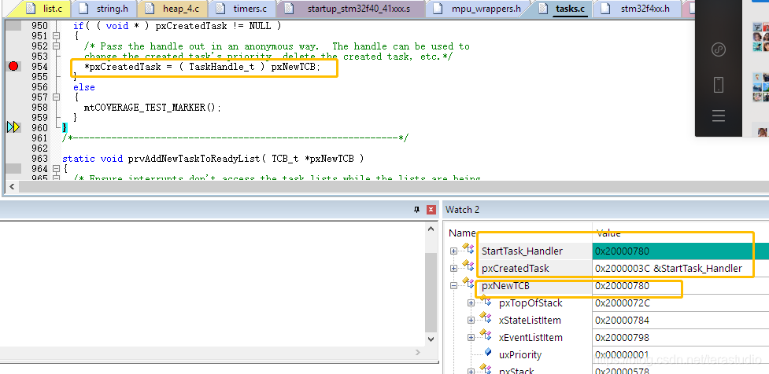This screenshot has width=769, height=374.
Task: Click the struct icon beside StartTask_Handler
Action: pyautogui.click(x=468, y=250)
